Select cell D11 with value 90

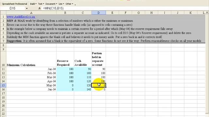click(99, 69)
